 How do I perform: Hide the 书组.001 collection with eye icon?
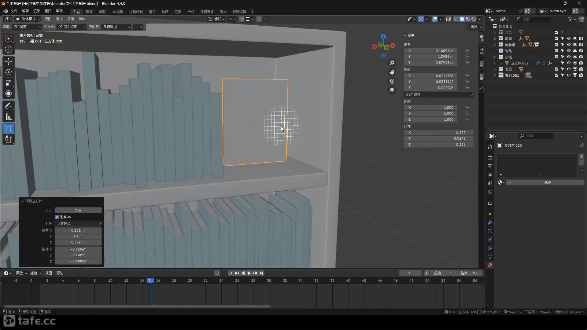[569, 75]
